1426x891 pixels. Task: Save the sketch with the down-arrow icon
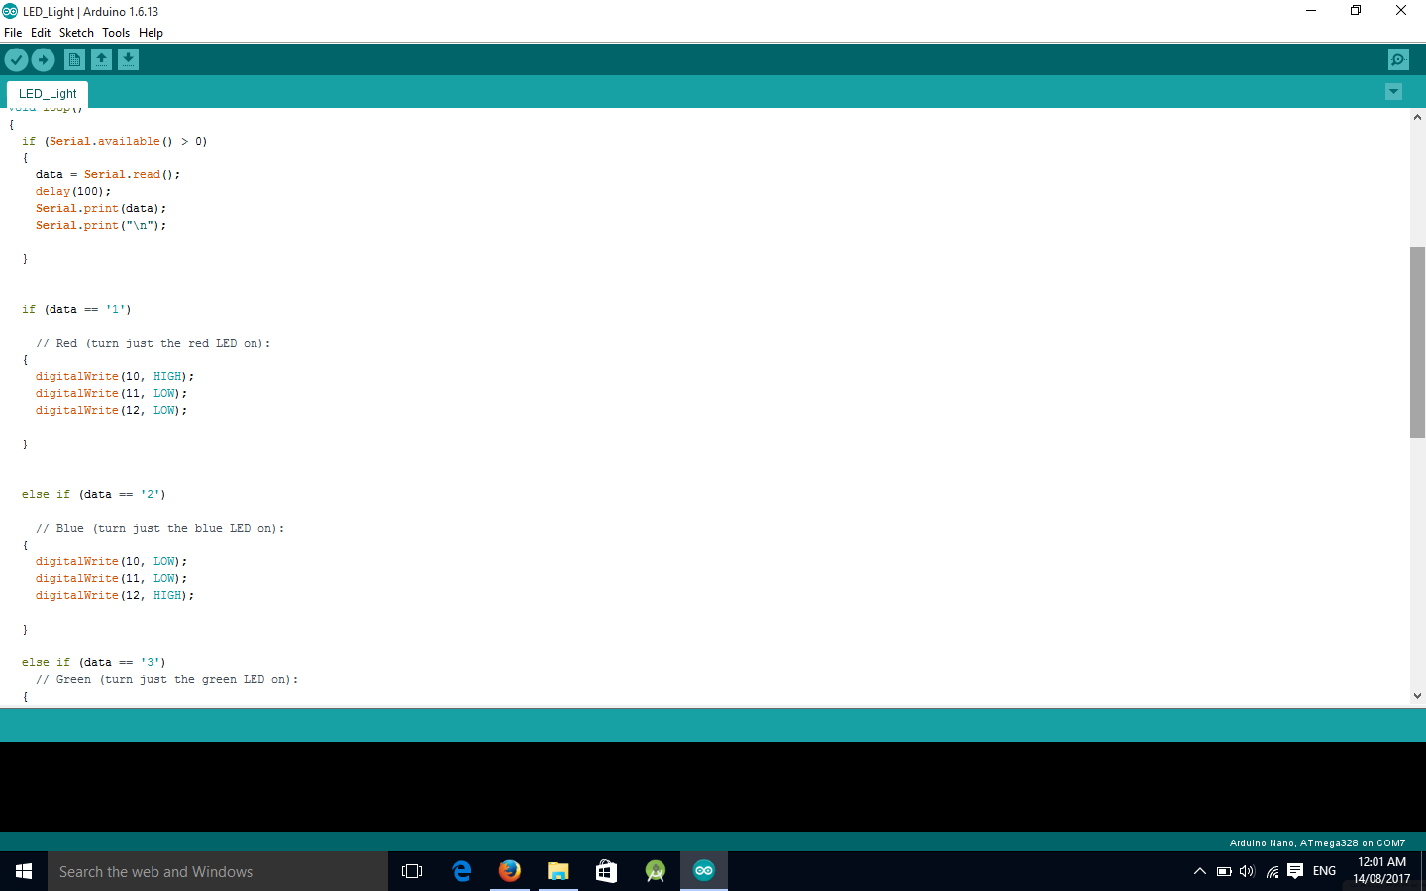click(128, 60)
